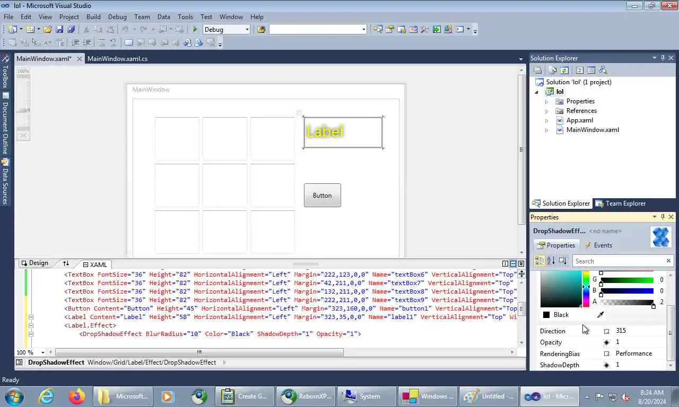Click the Find in Files icon
The width and height of the screenshot is (679, 407).
[261, 30]
